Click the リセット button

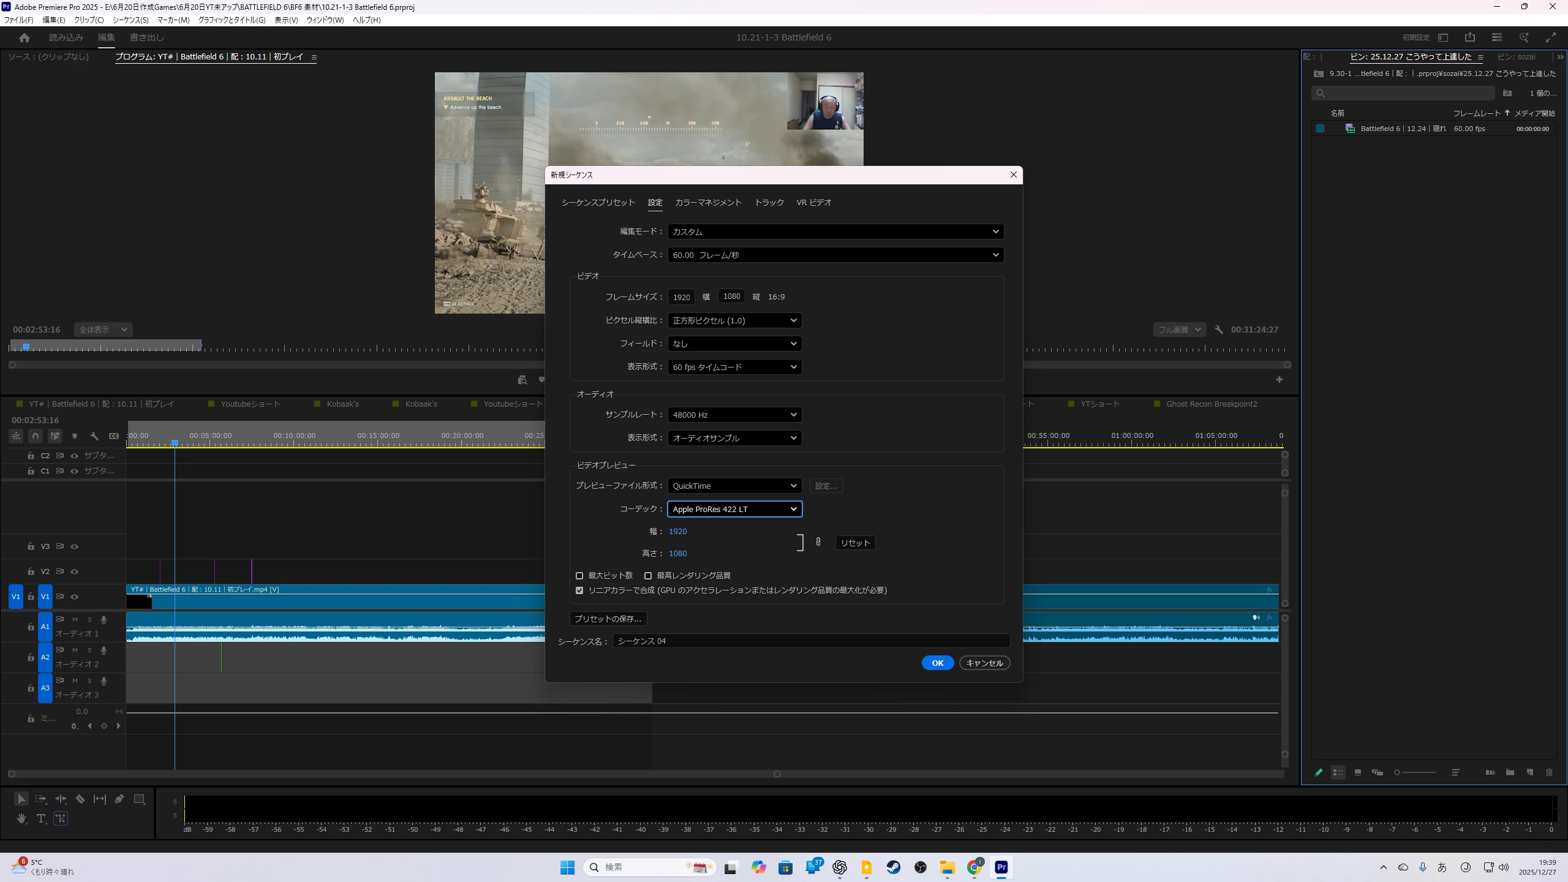[x=855, y=543]
